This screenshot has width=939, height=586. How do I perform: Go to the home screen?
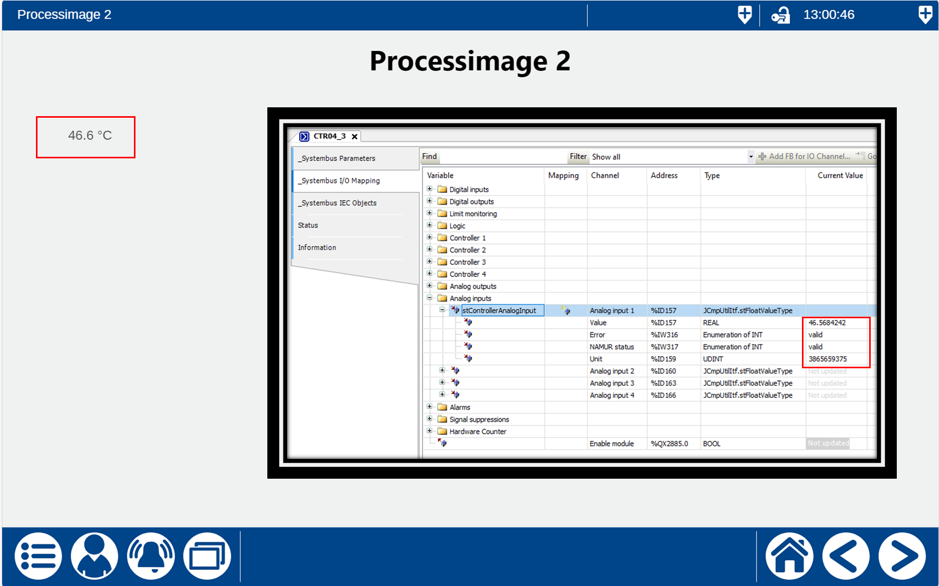[789, 556]
